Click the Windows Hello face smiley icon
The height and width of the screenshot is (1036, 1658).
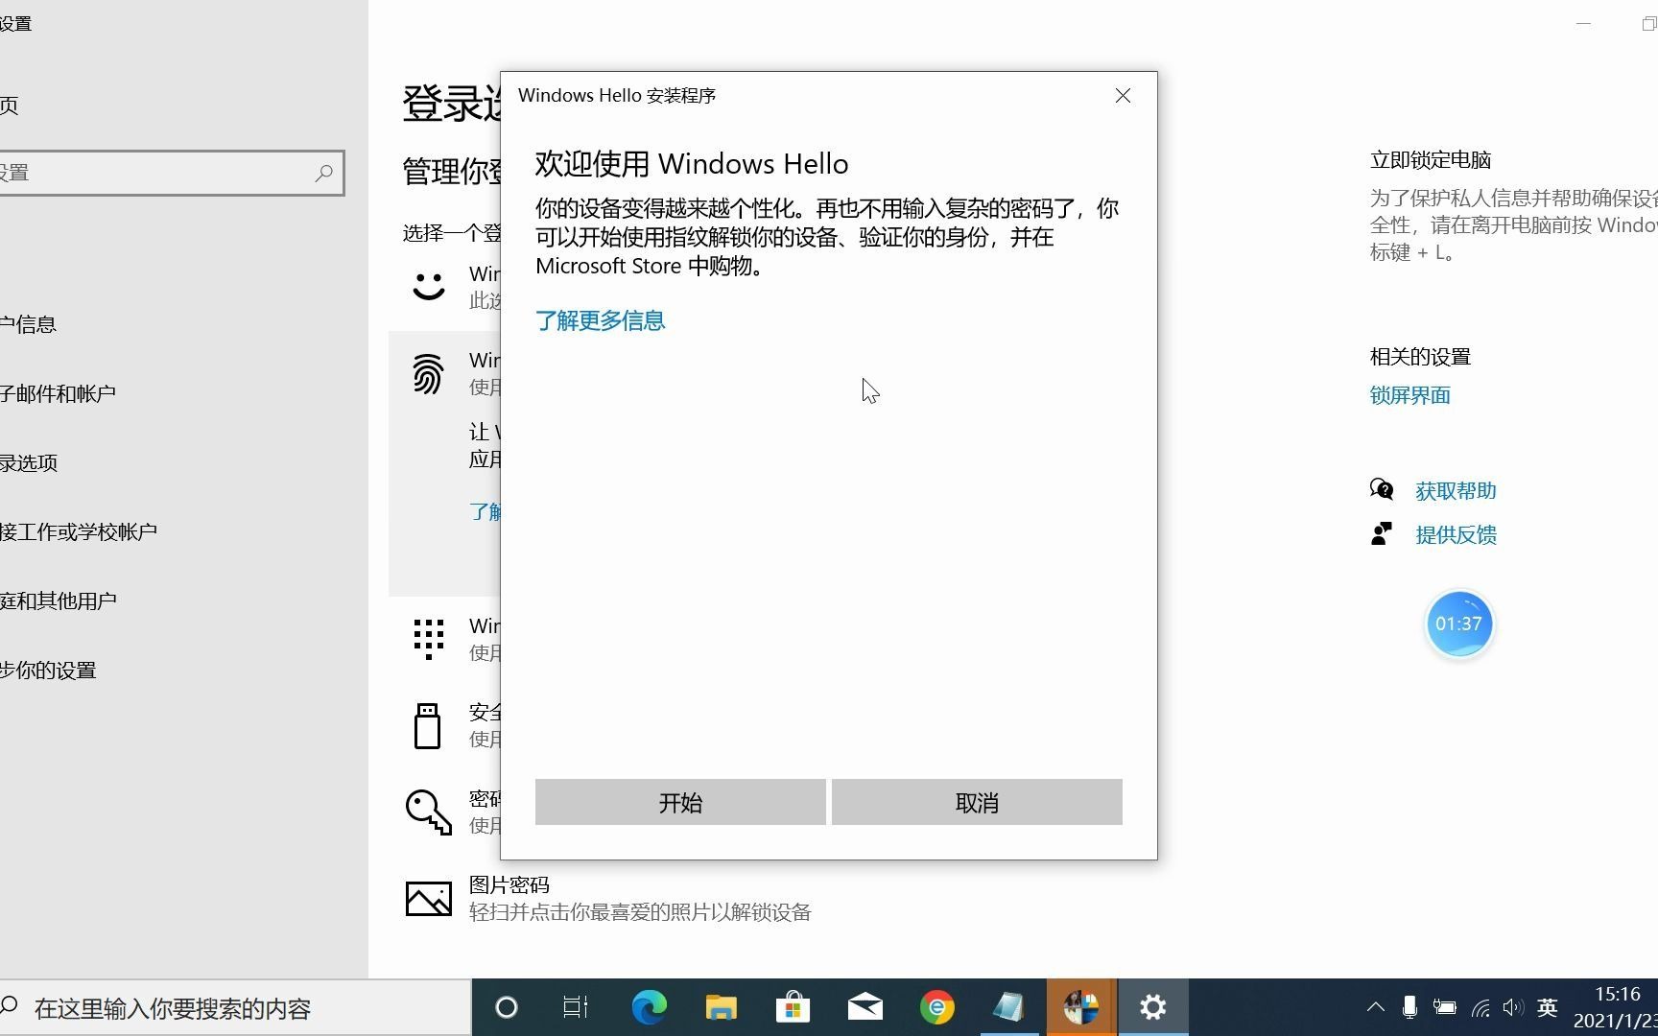tap(428, 286)
